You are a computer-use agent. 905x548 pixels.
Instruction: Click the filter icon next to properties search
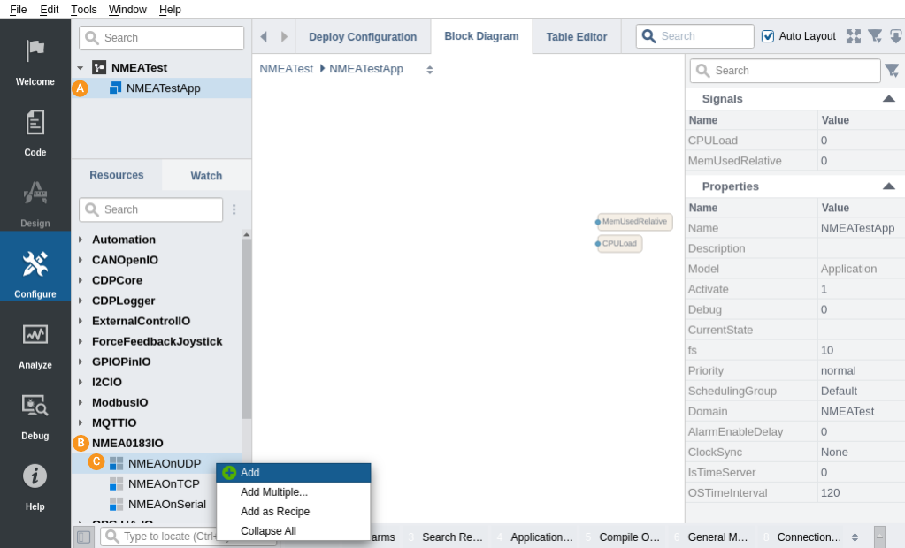coord(892,71)
